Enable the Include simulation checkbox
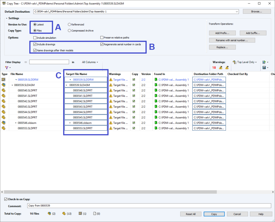Viewport: 275px width, 222px height. (x=35, y=38)
